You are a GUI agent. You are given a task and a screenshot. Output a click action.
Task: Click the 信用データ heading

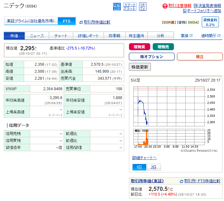click(19, 125)
